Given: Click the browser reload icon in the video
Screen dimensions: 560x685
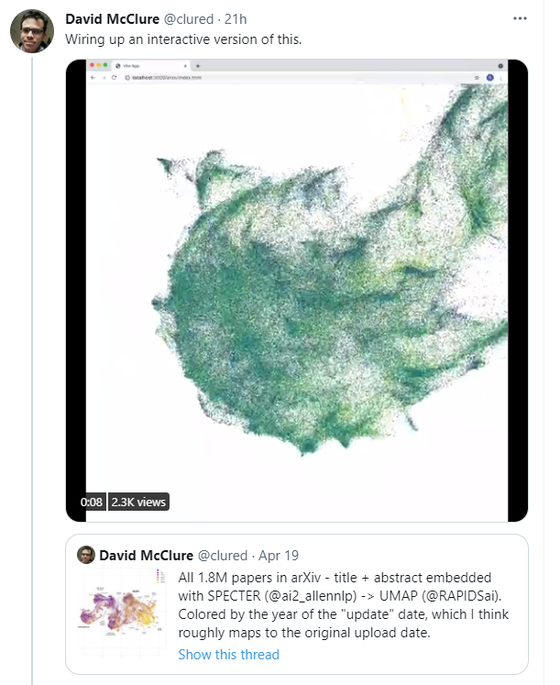Looking at the screenshot, I should click(115, 79).
